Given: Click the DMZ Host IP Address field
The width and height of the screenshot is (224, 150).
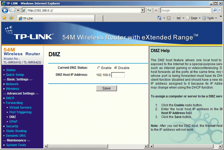Looking at the screenshot, I should (118, 75).
